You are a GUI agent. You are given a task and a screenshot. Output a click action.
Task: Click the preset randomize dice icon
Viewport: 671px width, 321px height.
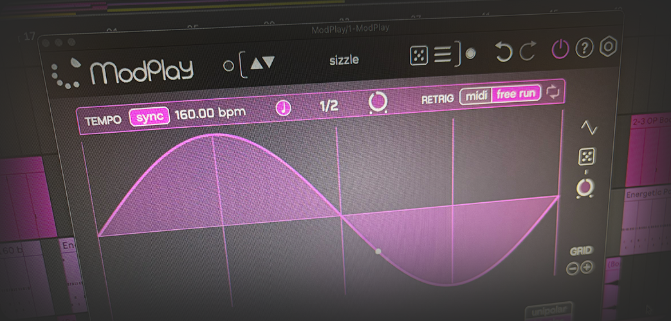pos(419,56)
